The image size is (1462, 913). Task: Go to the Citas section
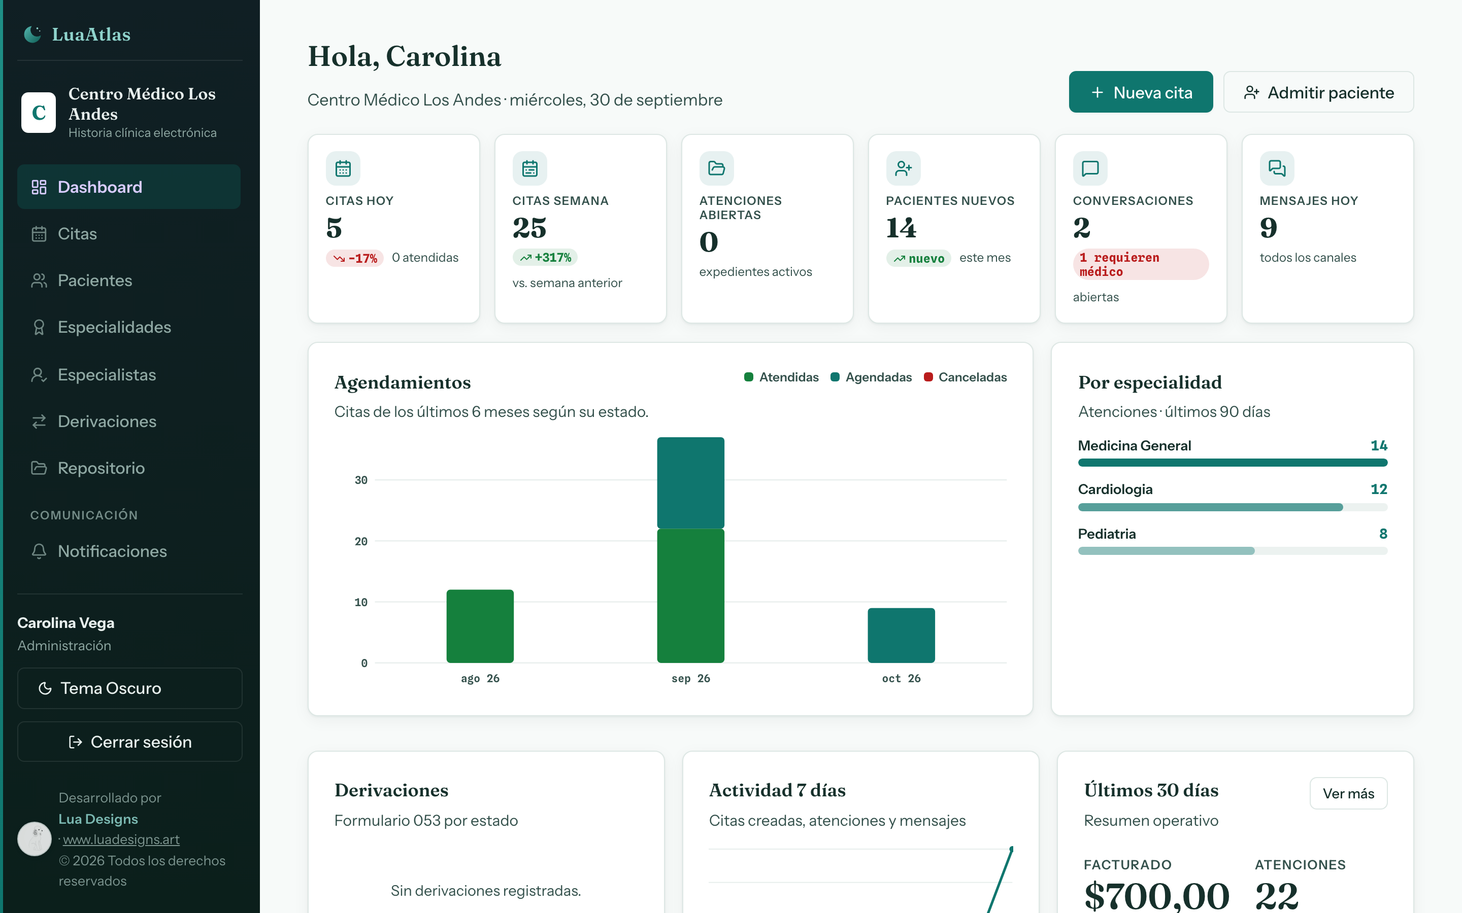[x=128, y=234]
